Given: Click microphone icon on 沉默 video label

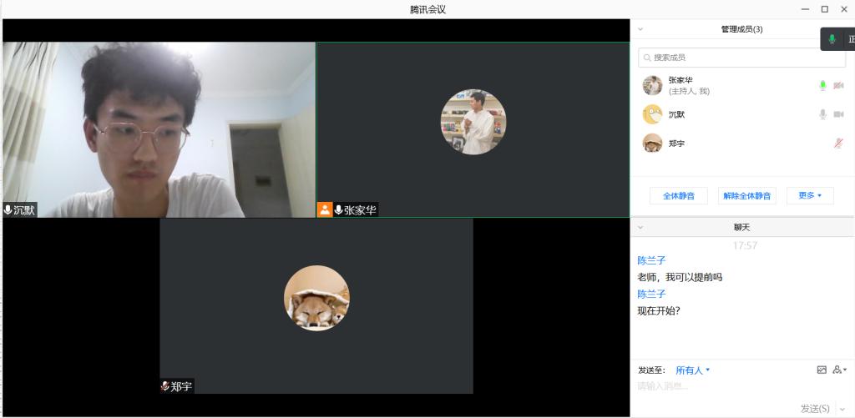Looking at the screenshot, I should coord(8,209).
